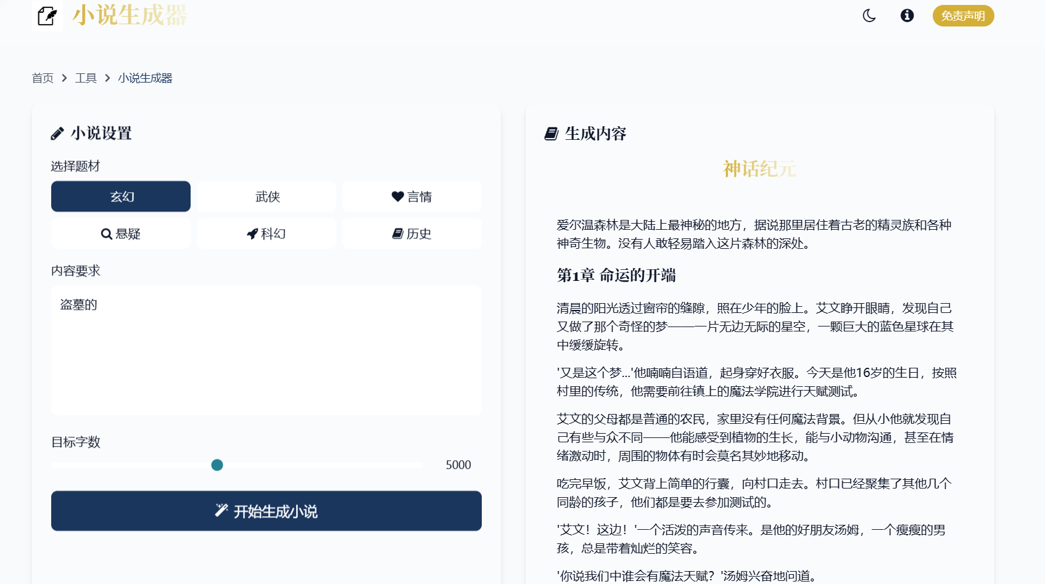
Task: Click the 神话纪元 novel title
Action: pos(759,169)
